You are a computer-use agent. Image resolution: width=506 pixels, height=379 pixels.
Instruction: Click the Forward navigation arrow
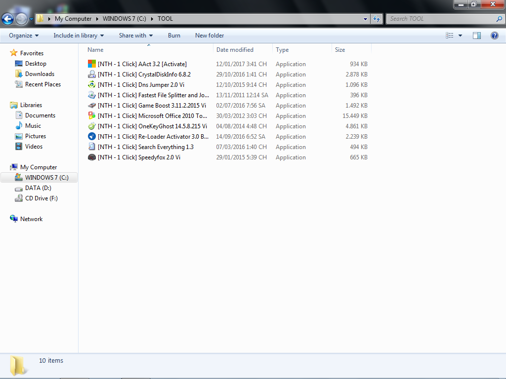[21, 19]
